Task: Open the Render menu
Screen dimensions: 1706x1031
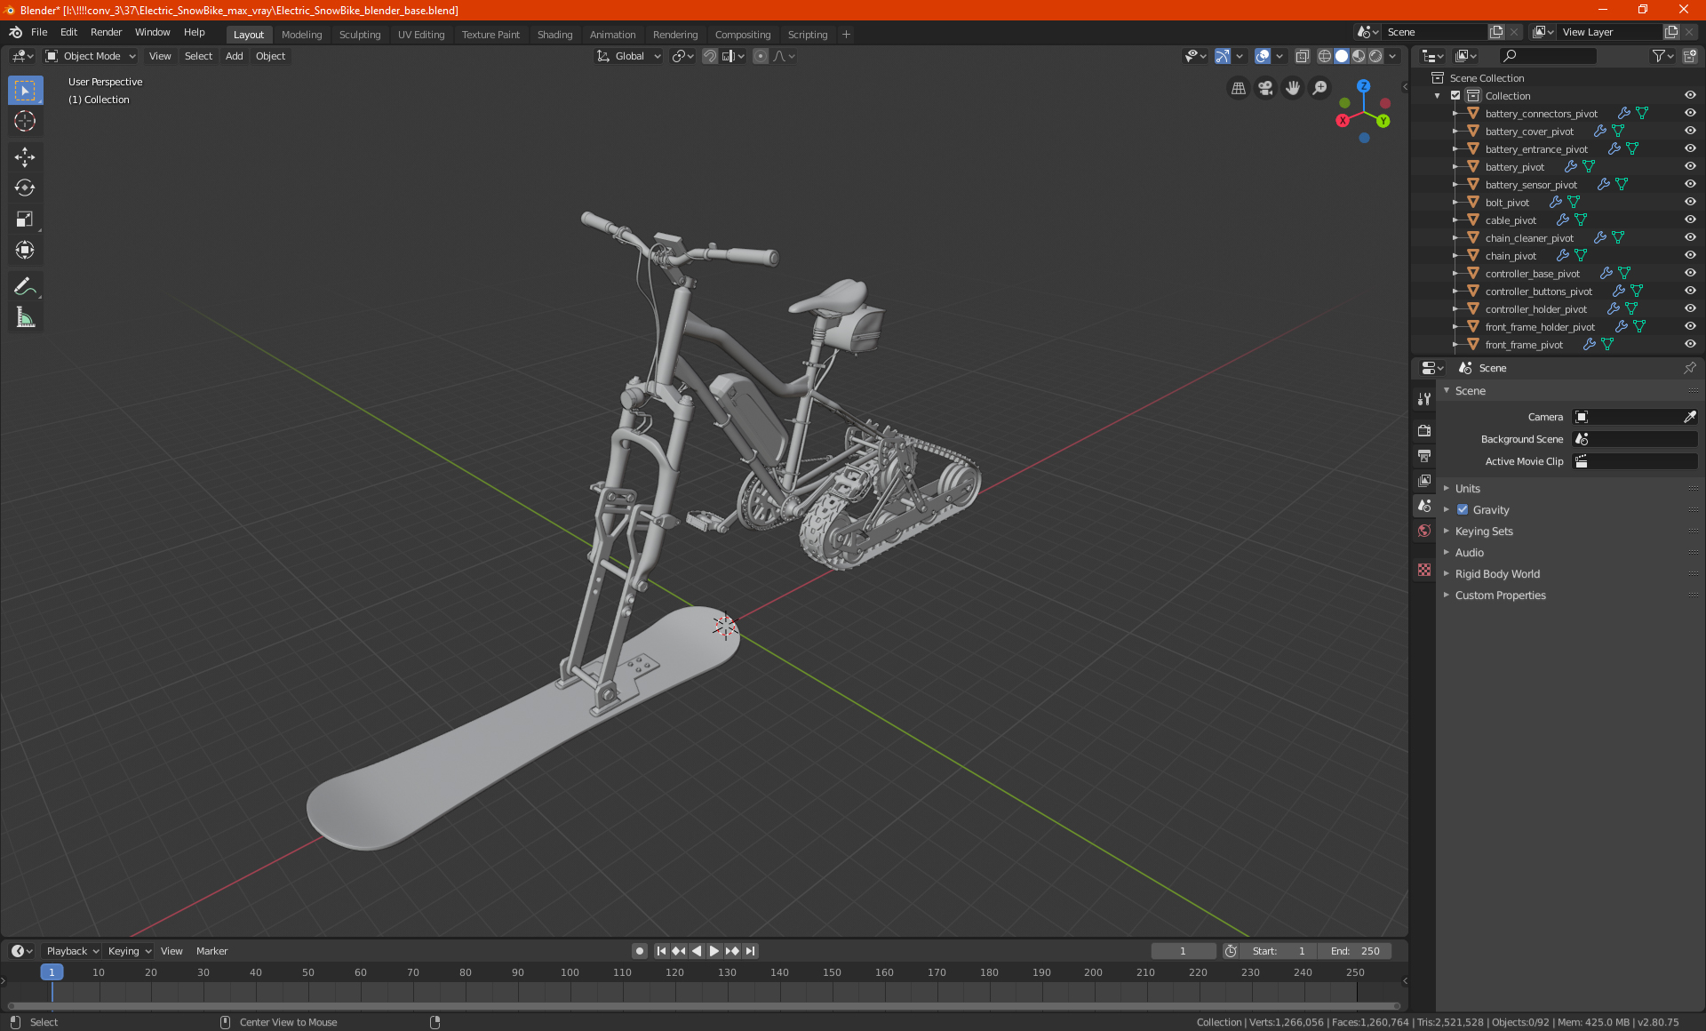Action: 106,32
